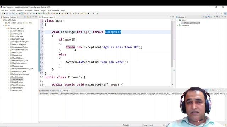The image size is (227, 127).
Task: Click the New Java Class green icon
Action: click(57, 13)
